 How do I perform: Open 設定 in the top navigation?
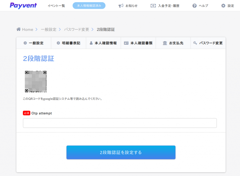[x=231, y=6]
